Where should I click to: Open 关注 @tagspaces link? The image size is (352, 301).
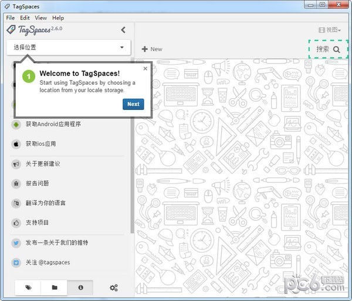point(48,262)
